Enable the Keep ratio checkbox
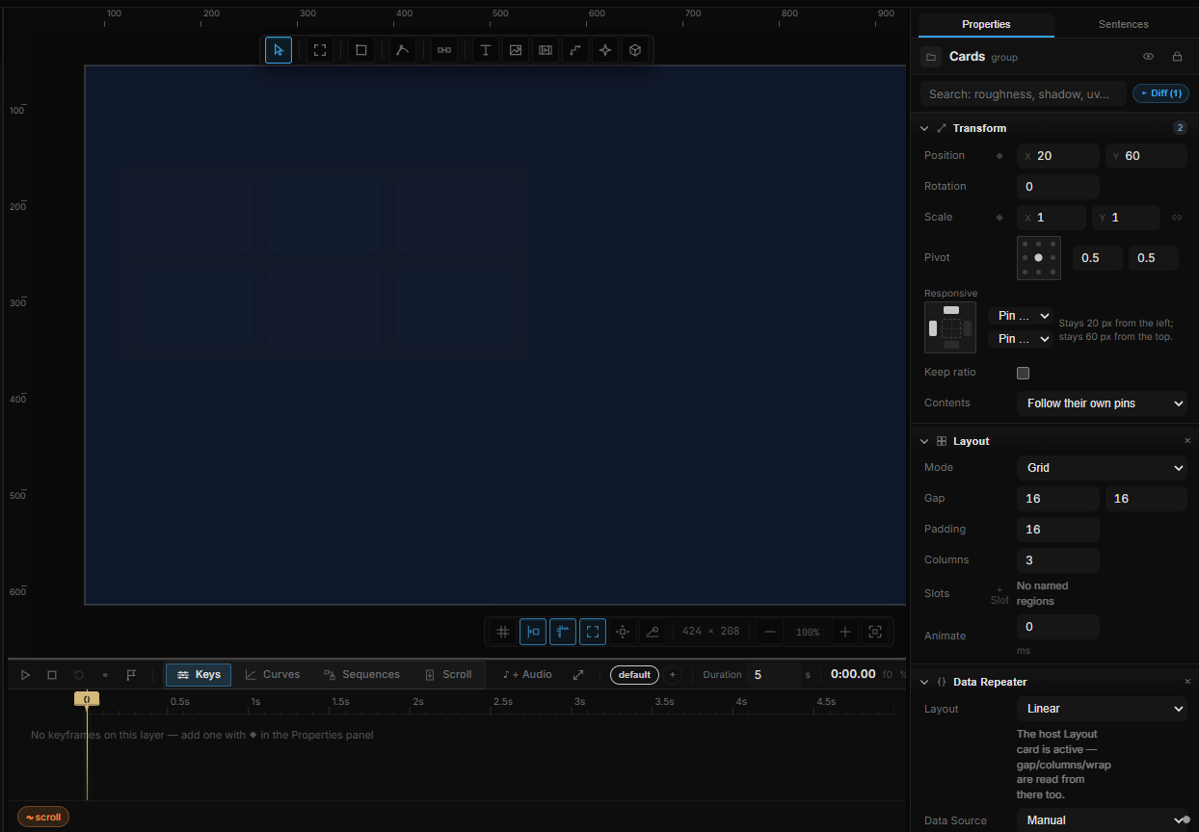 click(1024, 373)
